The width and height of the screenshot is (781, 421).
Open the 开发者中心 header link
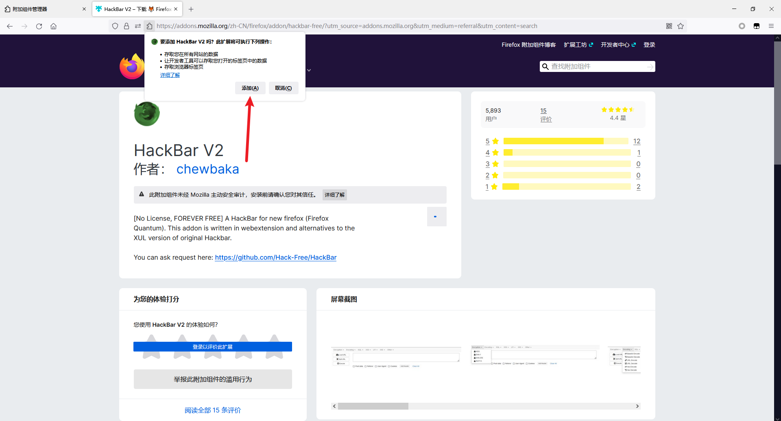coord(618,45)
